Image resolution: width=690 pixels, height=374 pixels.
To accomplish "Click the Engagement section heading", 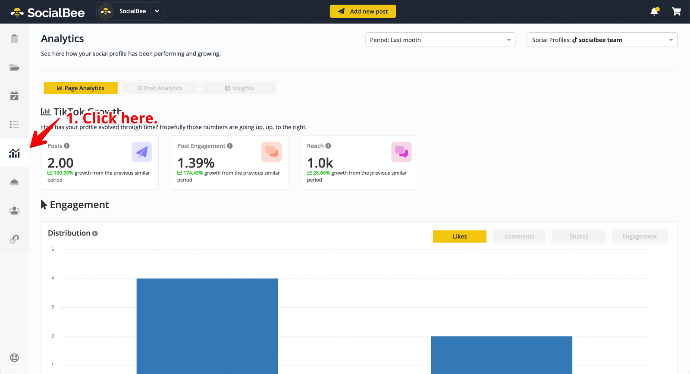I will tap(79, 205).
